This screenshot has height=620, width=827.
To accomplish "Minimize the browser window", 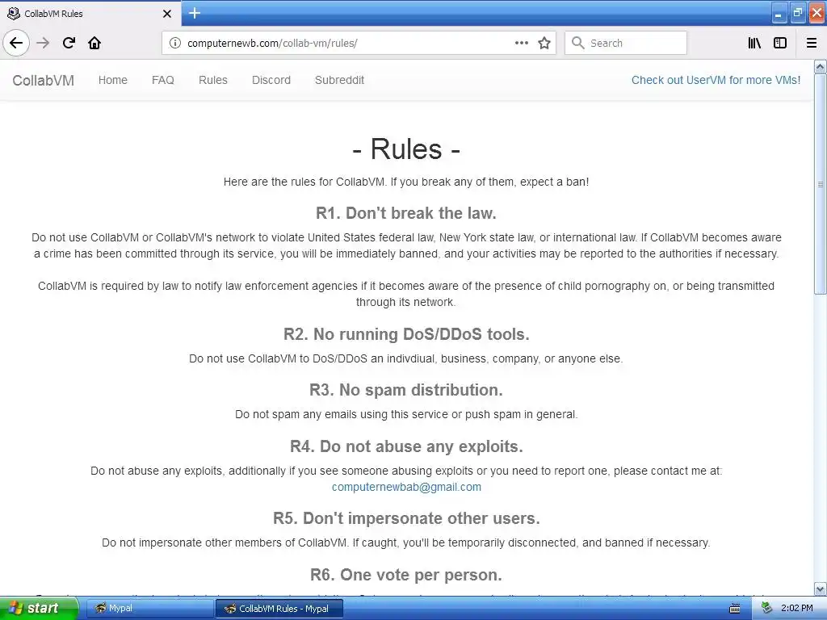I will pyautogui.click(x=779, y=13).
